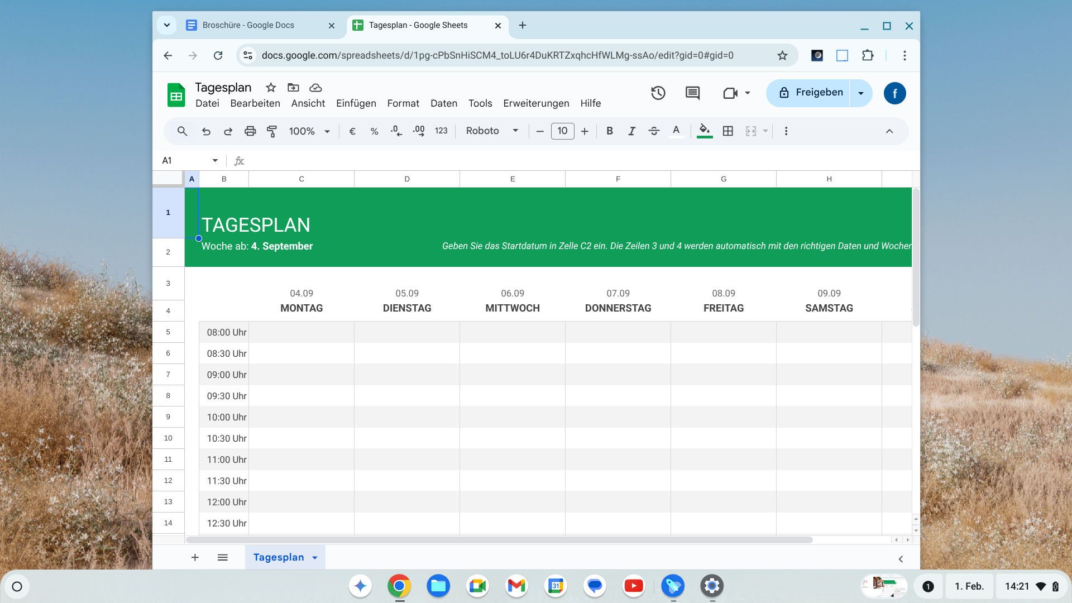Toggle italic formatting
1072x603 pixels.
click(x=631, y=131)
